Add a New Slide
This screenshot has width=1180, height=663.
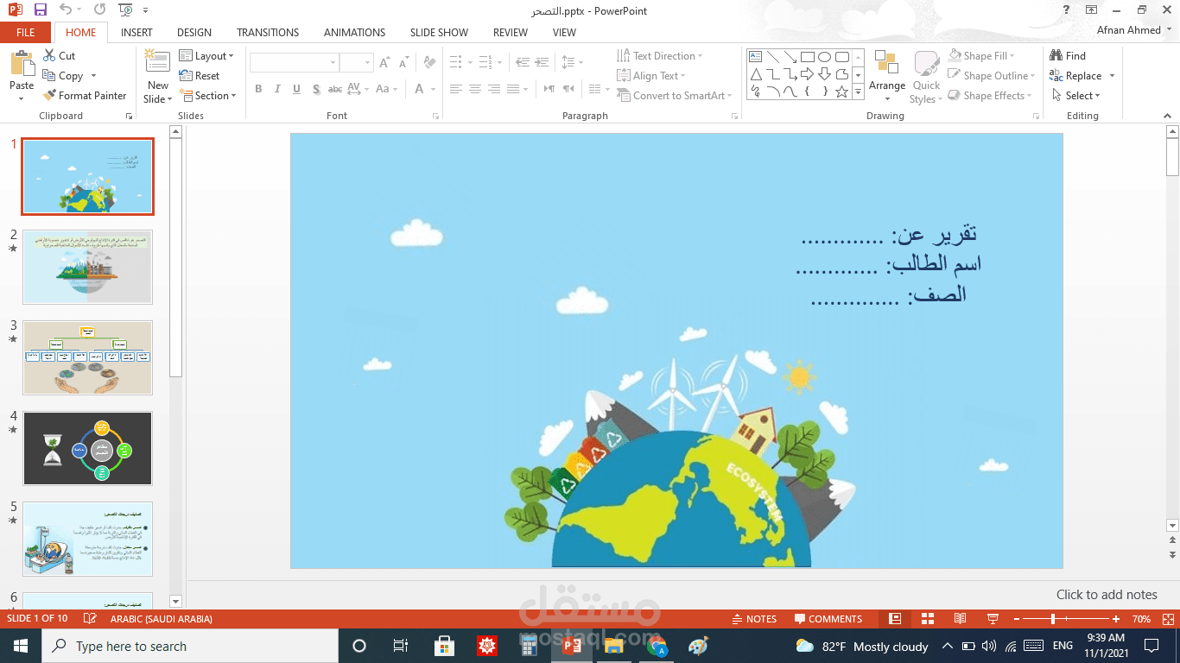157,76
